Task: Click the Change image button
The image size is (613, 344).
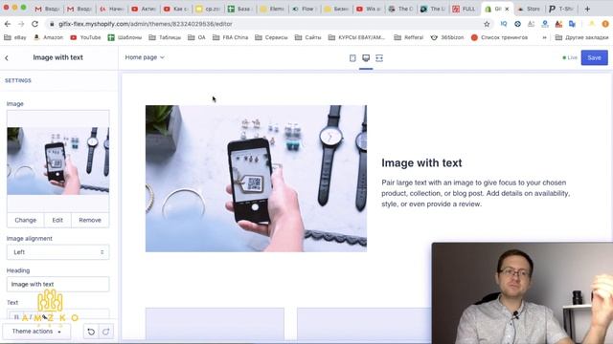Action: [x=26, y=220]
